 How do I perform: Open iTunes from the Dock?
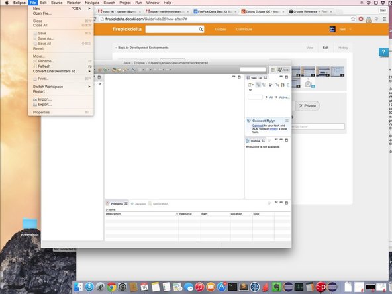pyautogui.click(x=199, y=287)
